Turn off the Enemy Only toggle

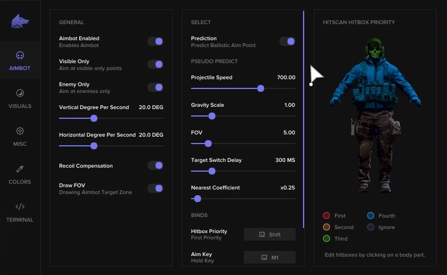[156, 87]
